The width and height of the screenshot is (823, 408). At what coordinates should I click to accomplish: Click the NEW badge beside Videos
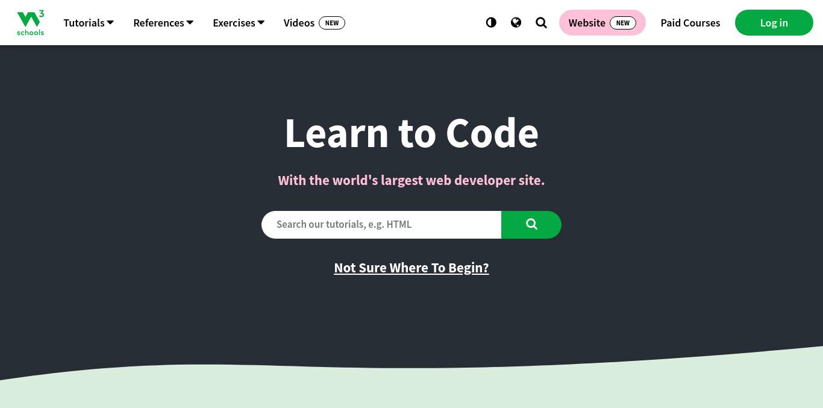tap(332, 23)
